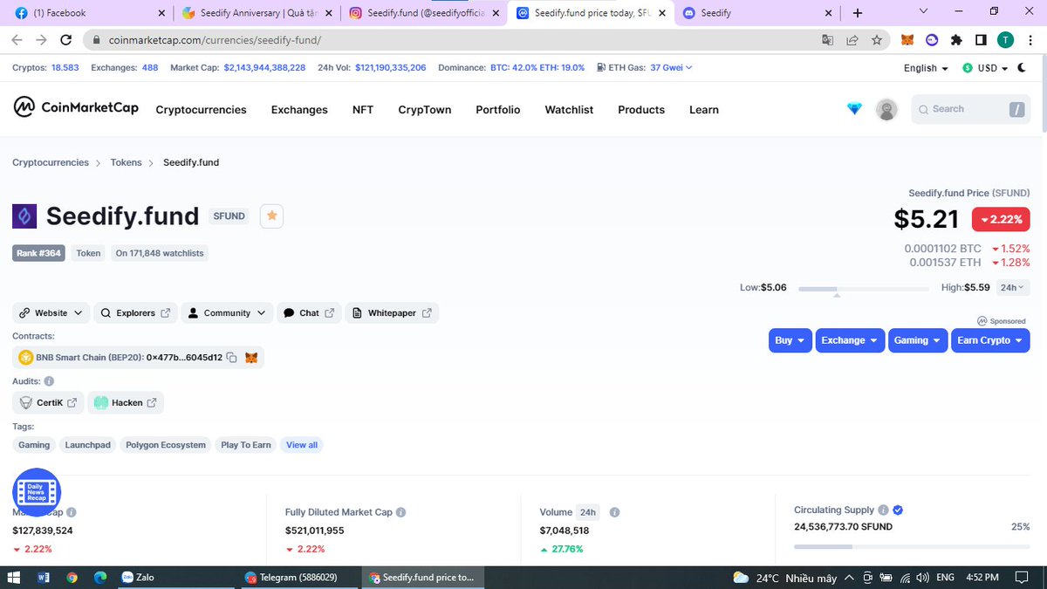
Task: Open Google Translate page icon
Action: (827, 40)
